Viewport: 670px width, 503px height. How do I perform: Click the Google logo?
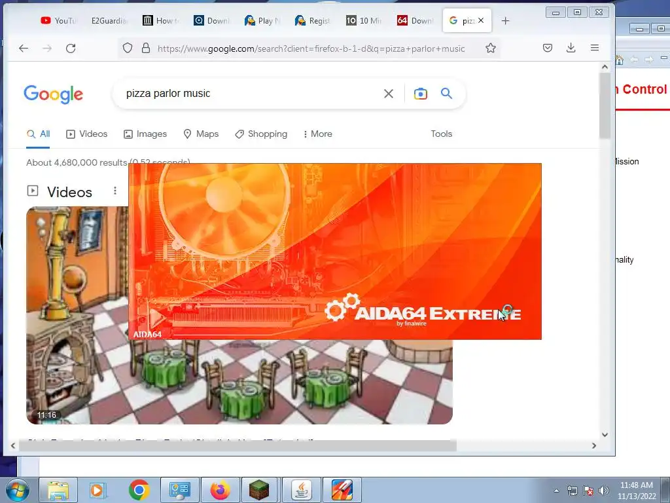click(54, 94)
